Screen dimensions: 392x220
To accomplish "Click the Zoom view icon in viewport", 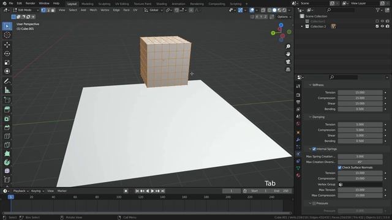I will click(x=288, y=46).
